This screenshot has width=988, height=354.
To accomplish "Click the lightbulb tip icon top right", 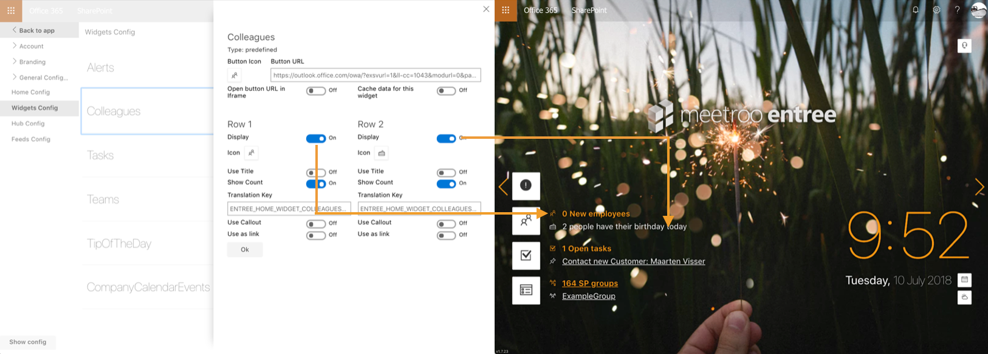I will 964,45.
